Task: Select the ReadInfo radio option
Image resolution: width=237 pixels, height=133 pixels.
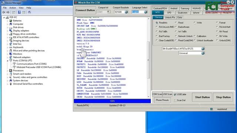Action: click(x=157, y=23)
